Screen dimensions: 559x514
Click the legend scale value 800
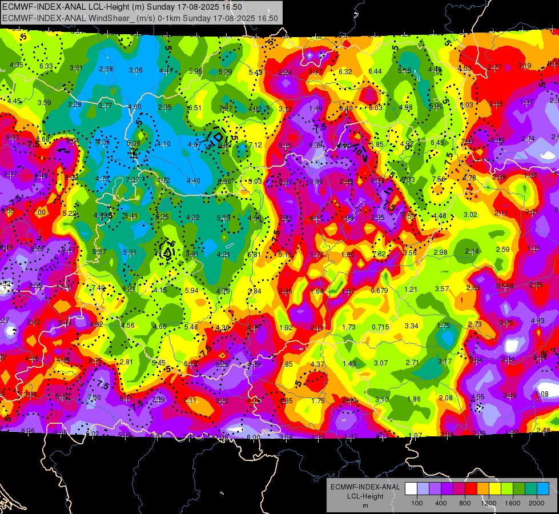(x=465, y=503)
